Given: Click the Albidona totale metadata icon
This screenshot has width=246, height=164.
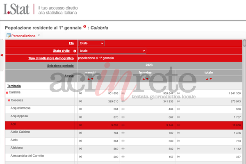Looking at the screenshot, I should pyautogui.click(x=178, y=148).
